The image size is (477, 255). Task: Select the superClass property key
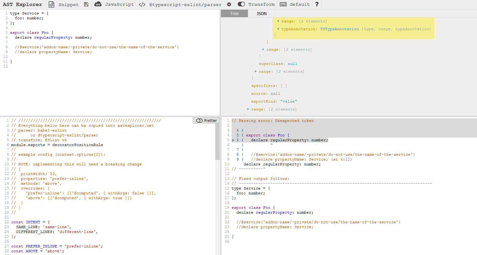(271, 64)
